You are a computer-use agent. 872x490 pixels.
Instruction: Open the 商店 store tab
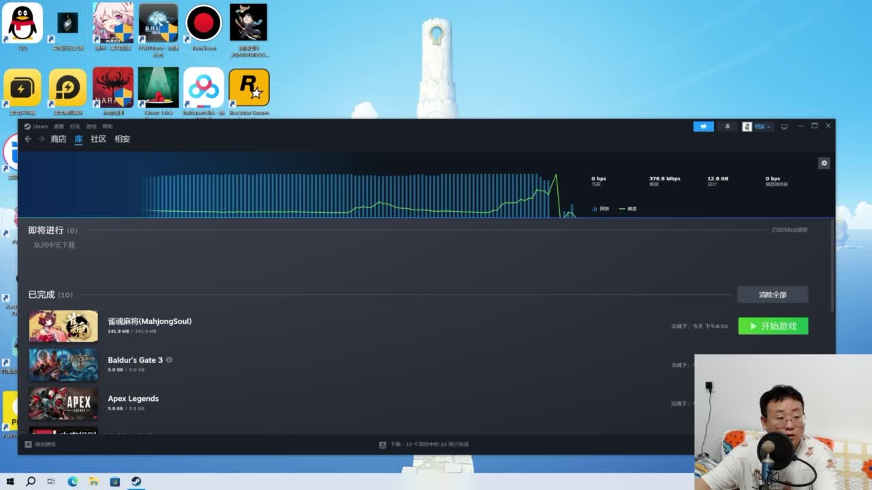pyautogui.click(x=59, y=139)
